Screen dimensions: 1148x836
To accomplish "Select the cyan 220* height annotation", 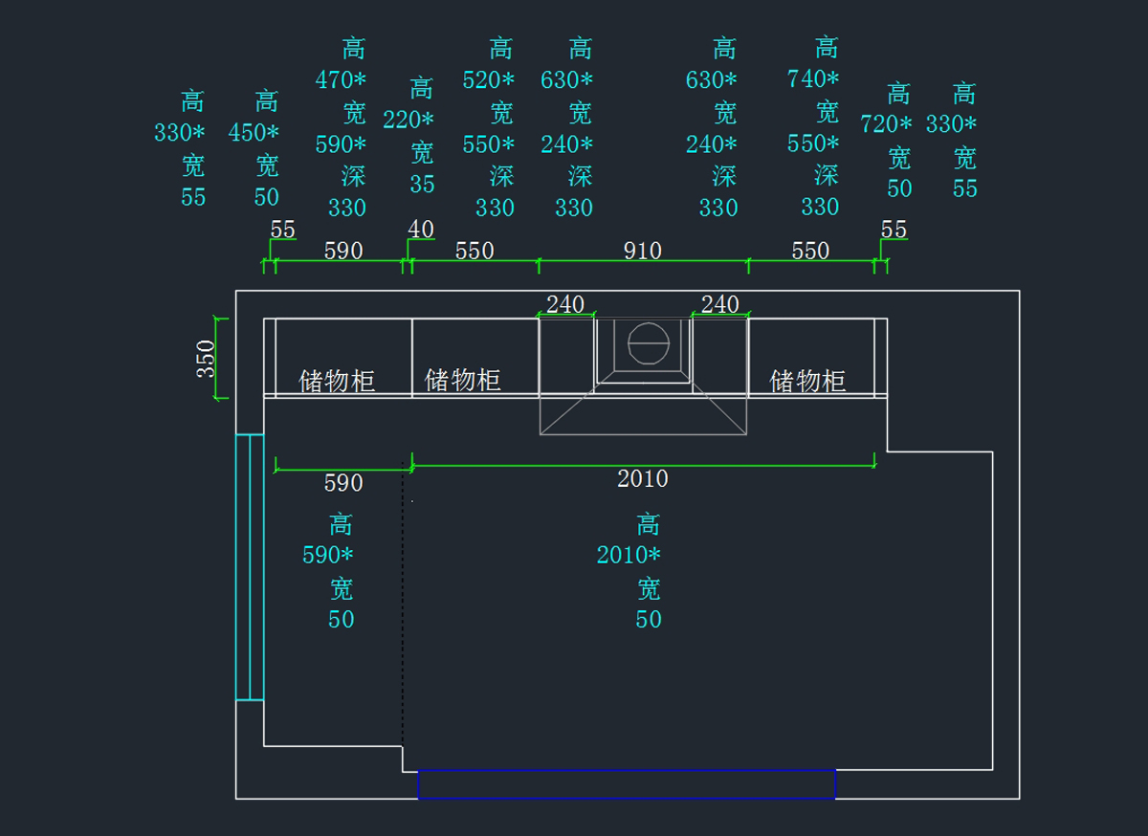I will click(x=408, y=121).
